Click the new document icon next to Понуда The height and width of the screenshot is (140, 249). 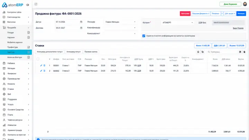[x=29, y=32]
